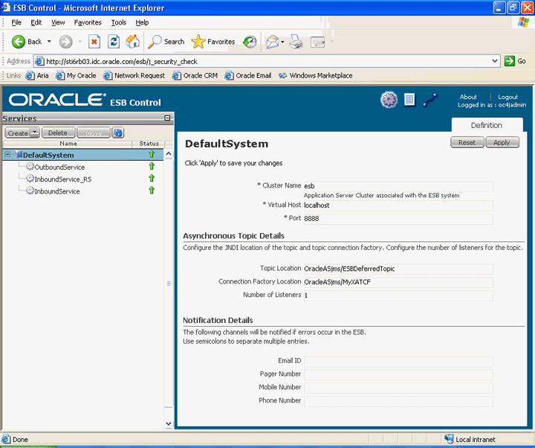Open the Forward history dropdown arrow
The width and height of the screenshot is (535, 448).
click(x=80, y=42)
